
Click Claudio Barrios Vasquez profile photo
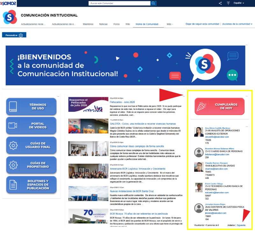(x=199, y=167)
